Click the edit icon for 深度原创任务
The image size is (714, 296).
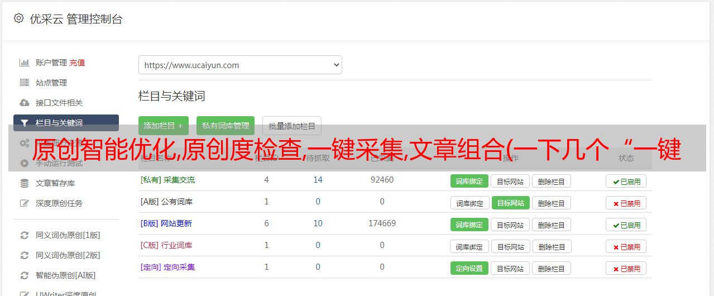[24, 203]
